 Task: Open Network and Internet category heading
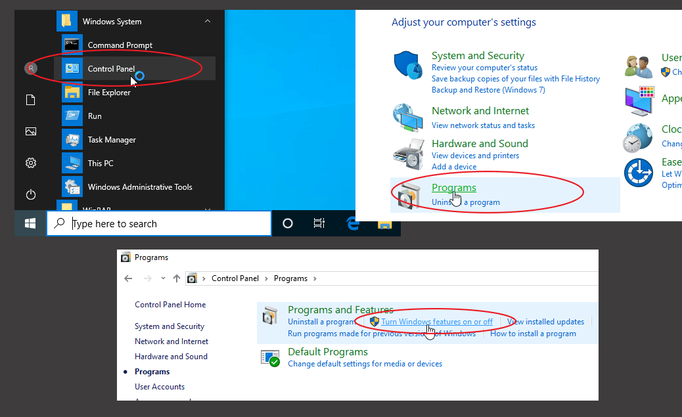pyautogui.click(x=480, y=111)
